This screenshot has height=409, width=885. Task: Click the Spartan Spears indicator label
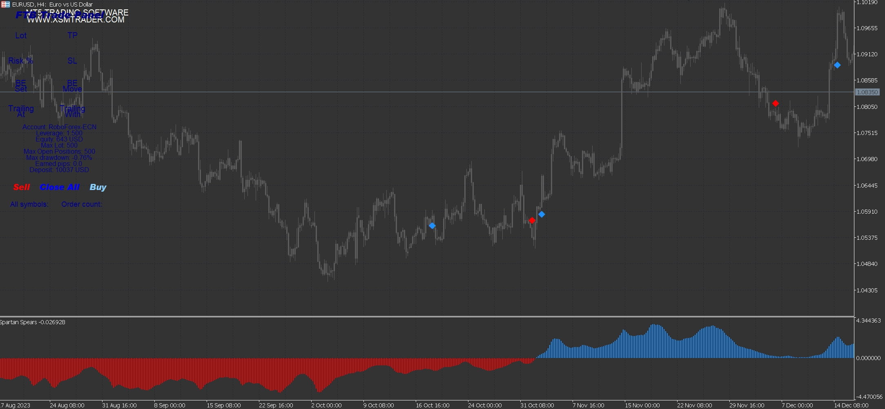[32, 322]
